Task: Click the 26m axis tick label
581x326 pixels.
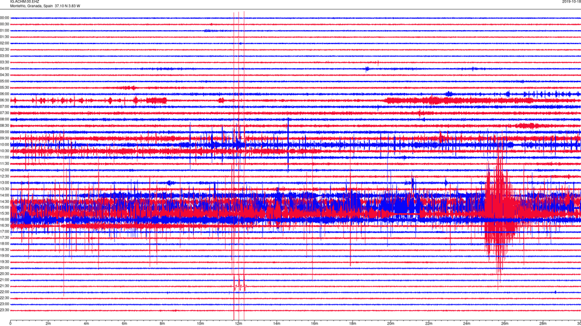Action: click(x=505, y=324)
